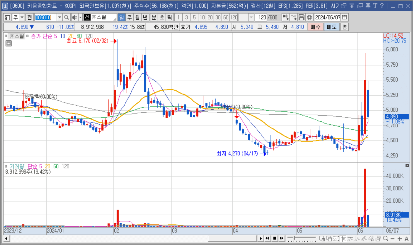Zoom out chart with minus icon
Image resolution: width=413 pixels, height=245 pixels.
393,238
